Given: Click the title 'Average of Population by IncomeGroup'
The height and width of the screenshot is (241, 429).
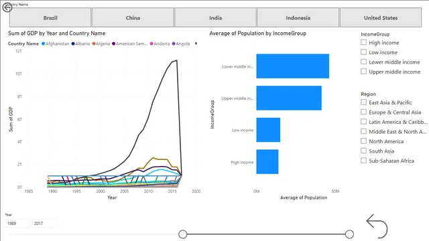Looking at the screenshot, I should [x=257, y=33].
